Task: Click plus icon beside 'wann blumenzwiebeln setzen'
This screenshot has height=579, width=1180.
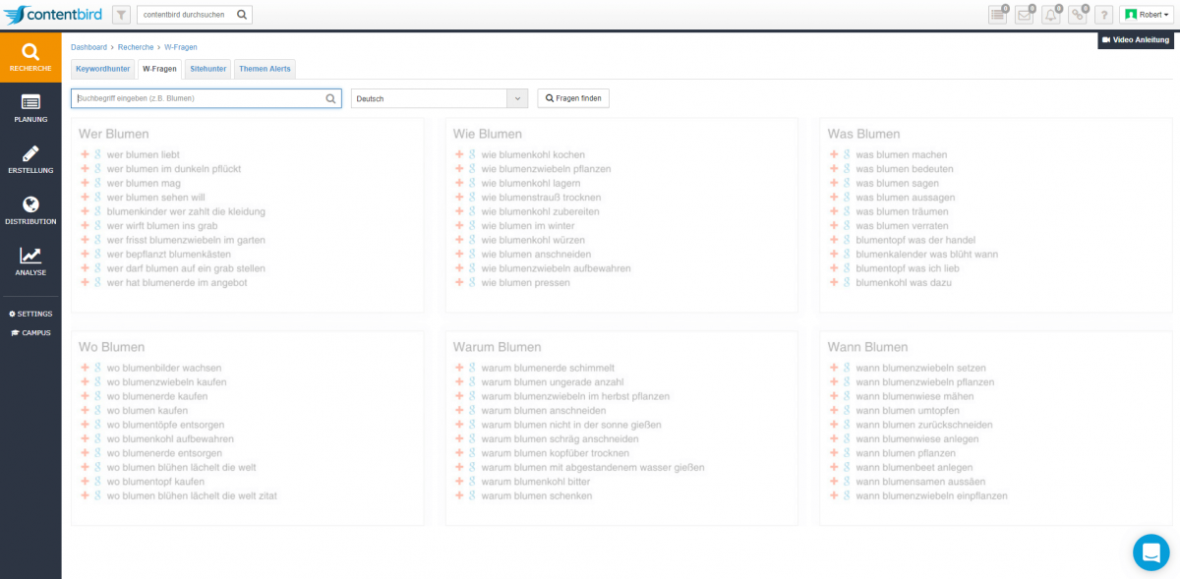Action: pyautogui.click(x=834, y=368)
